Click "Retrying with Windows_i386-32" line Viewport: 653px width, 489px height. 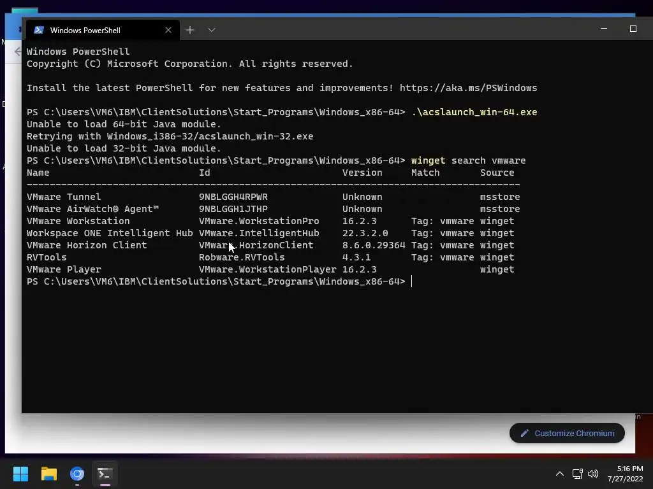pyautogui.click(x=170, y=136)
